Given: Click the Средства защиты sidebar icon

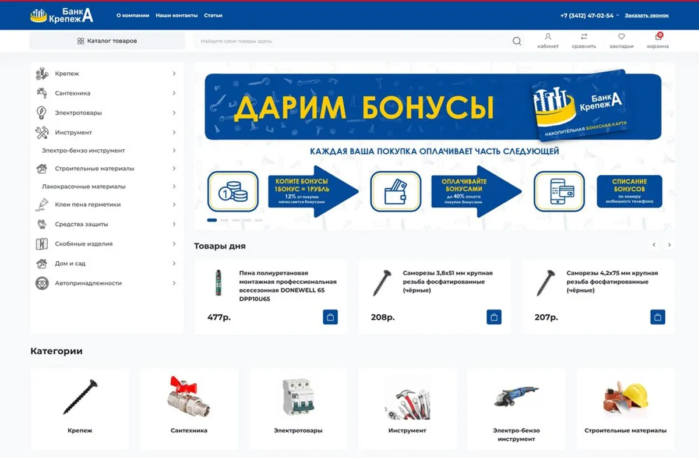Looking at the screenshot, I should click(41, 224).
